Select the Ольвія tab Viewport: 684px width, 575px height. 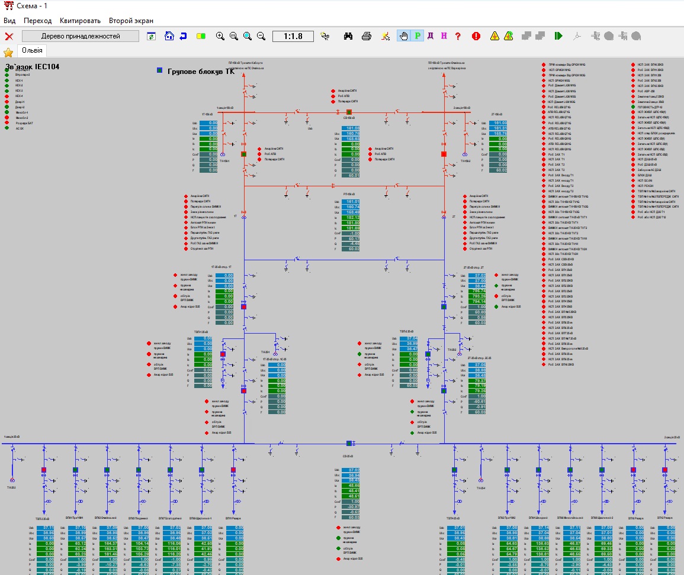click(x=32, y=50)
